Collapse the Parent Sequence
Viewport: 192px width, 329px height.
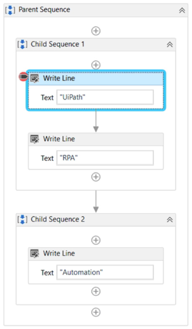tap(182, 10)
